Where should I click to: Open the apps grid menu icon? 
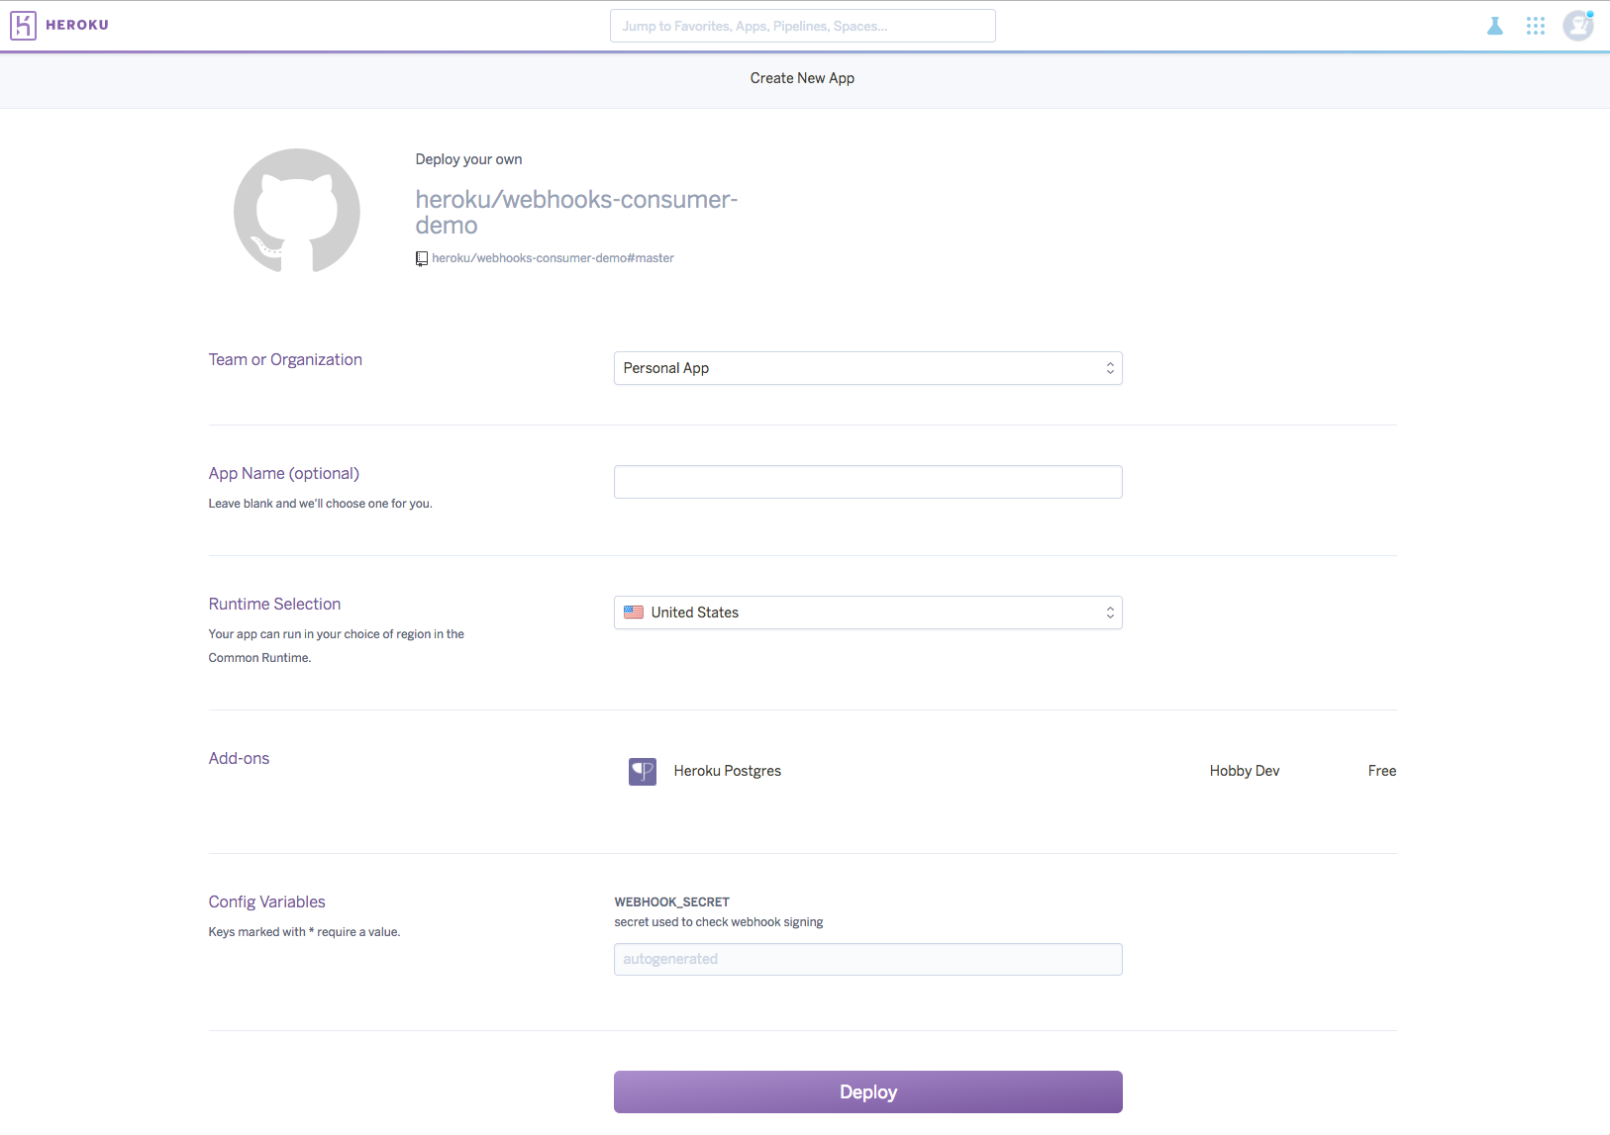[x=1536, y=26]
